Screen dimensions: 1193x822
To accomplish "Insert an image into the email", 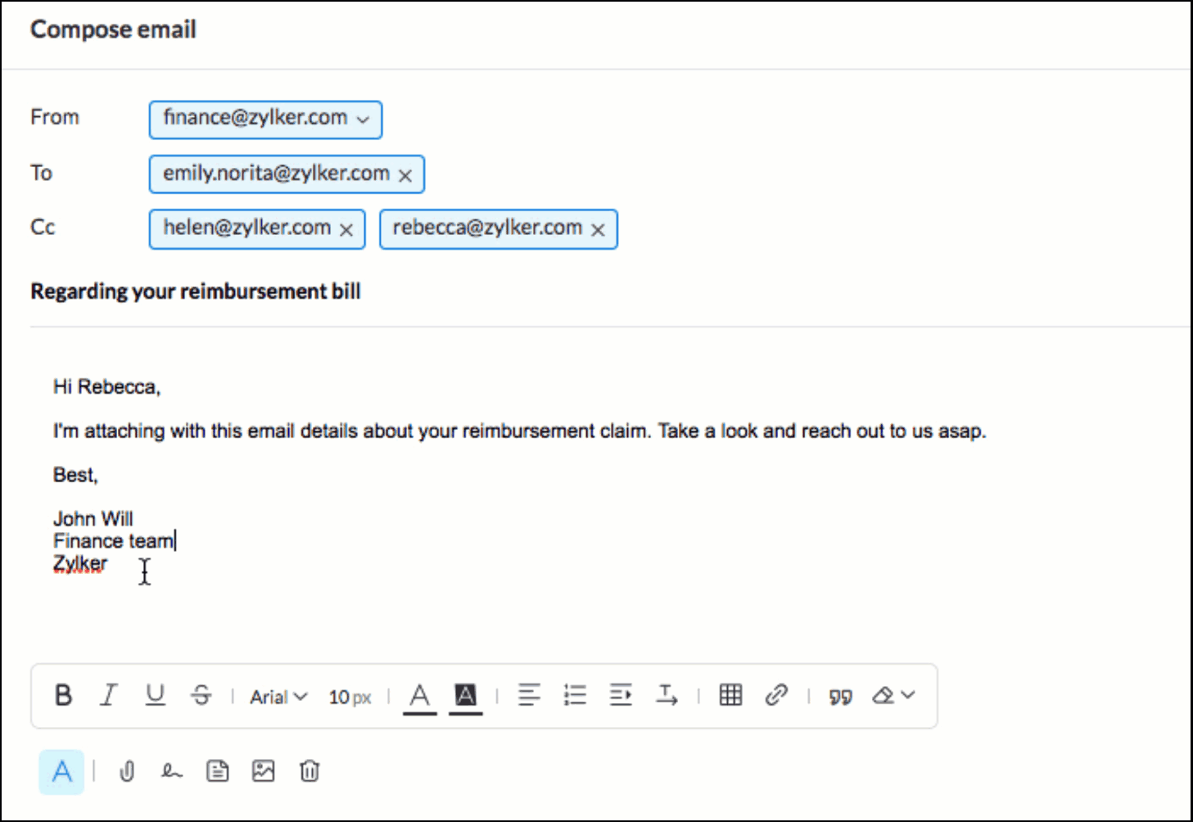I will tap(263, 771).
